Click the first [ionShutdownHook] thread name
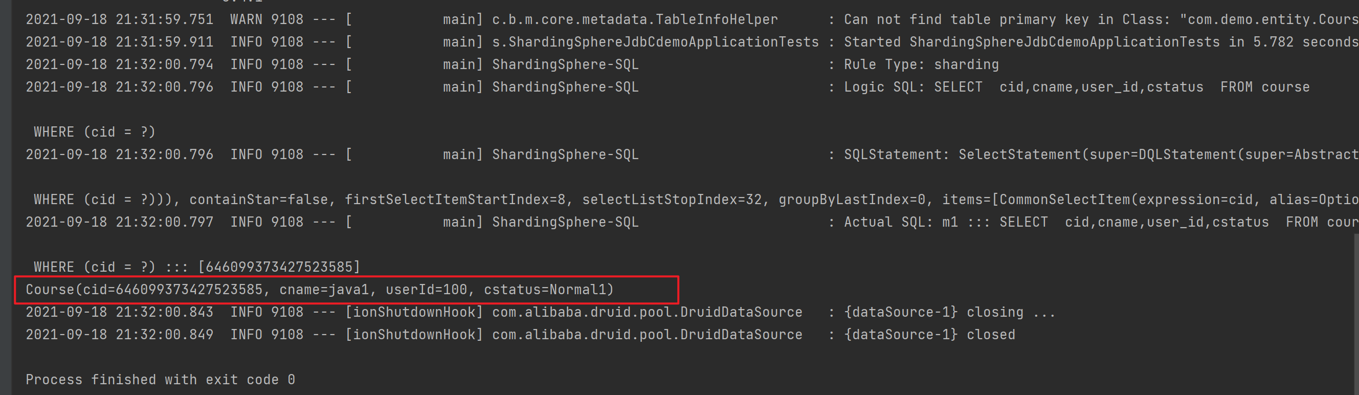 (414, 313)
